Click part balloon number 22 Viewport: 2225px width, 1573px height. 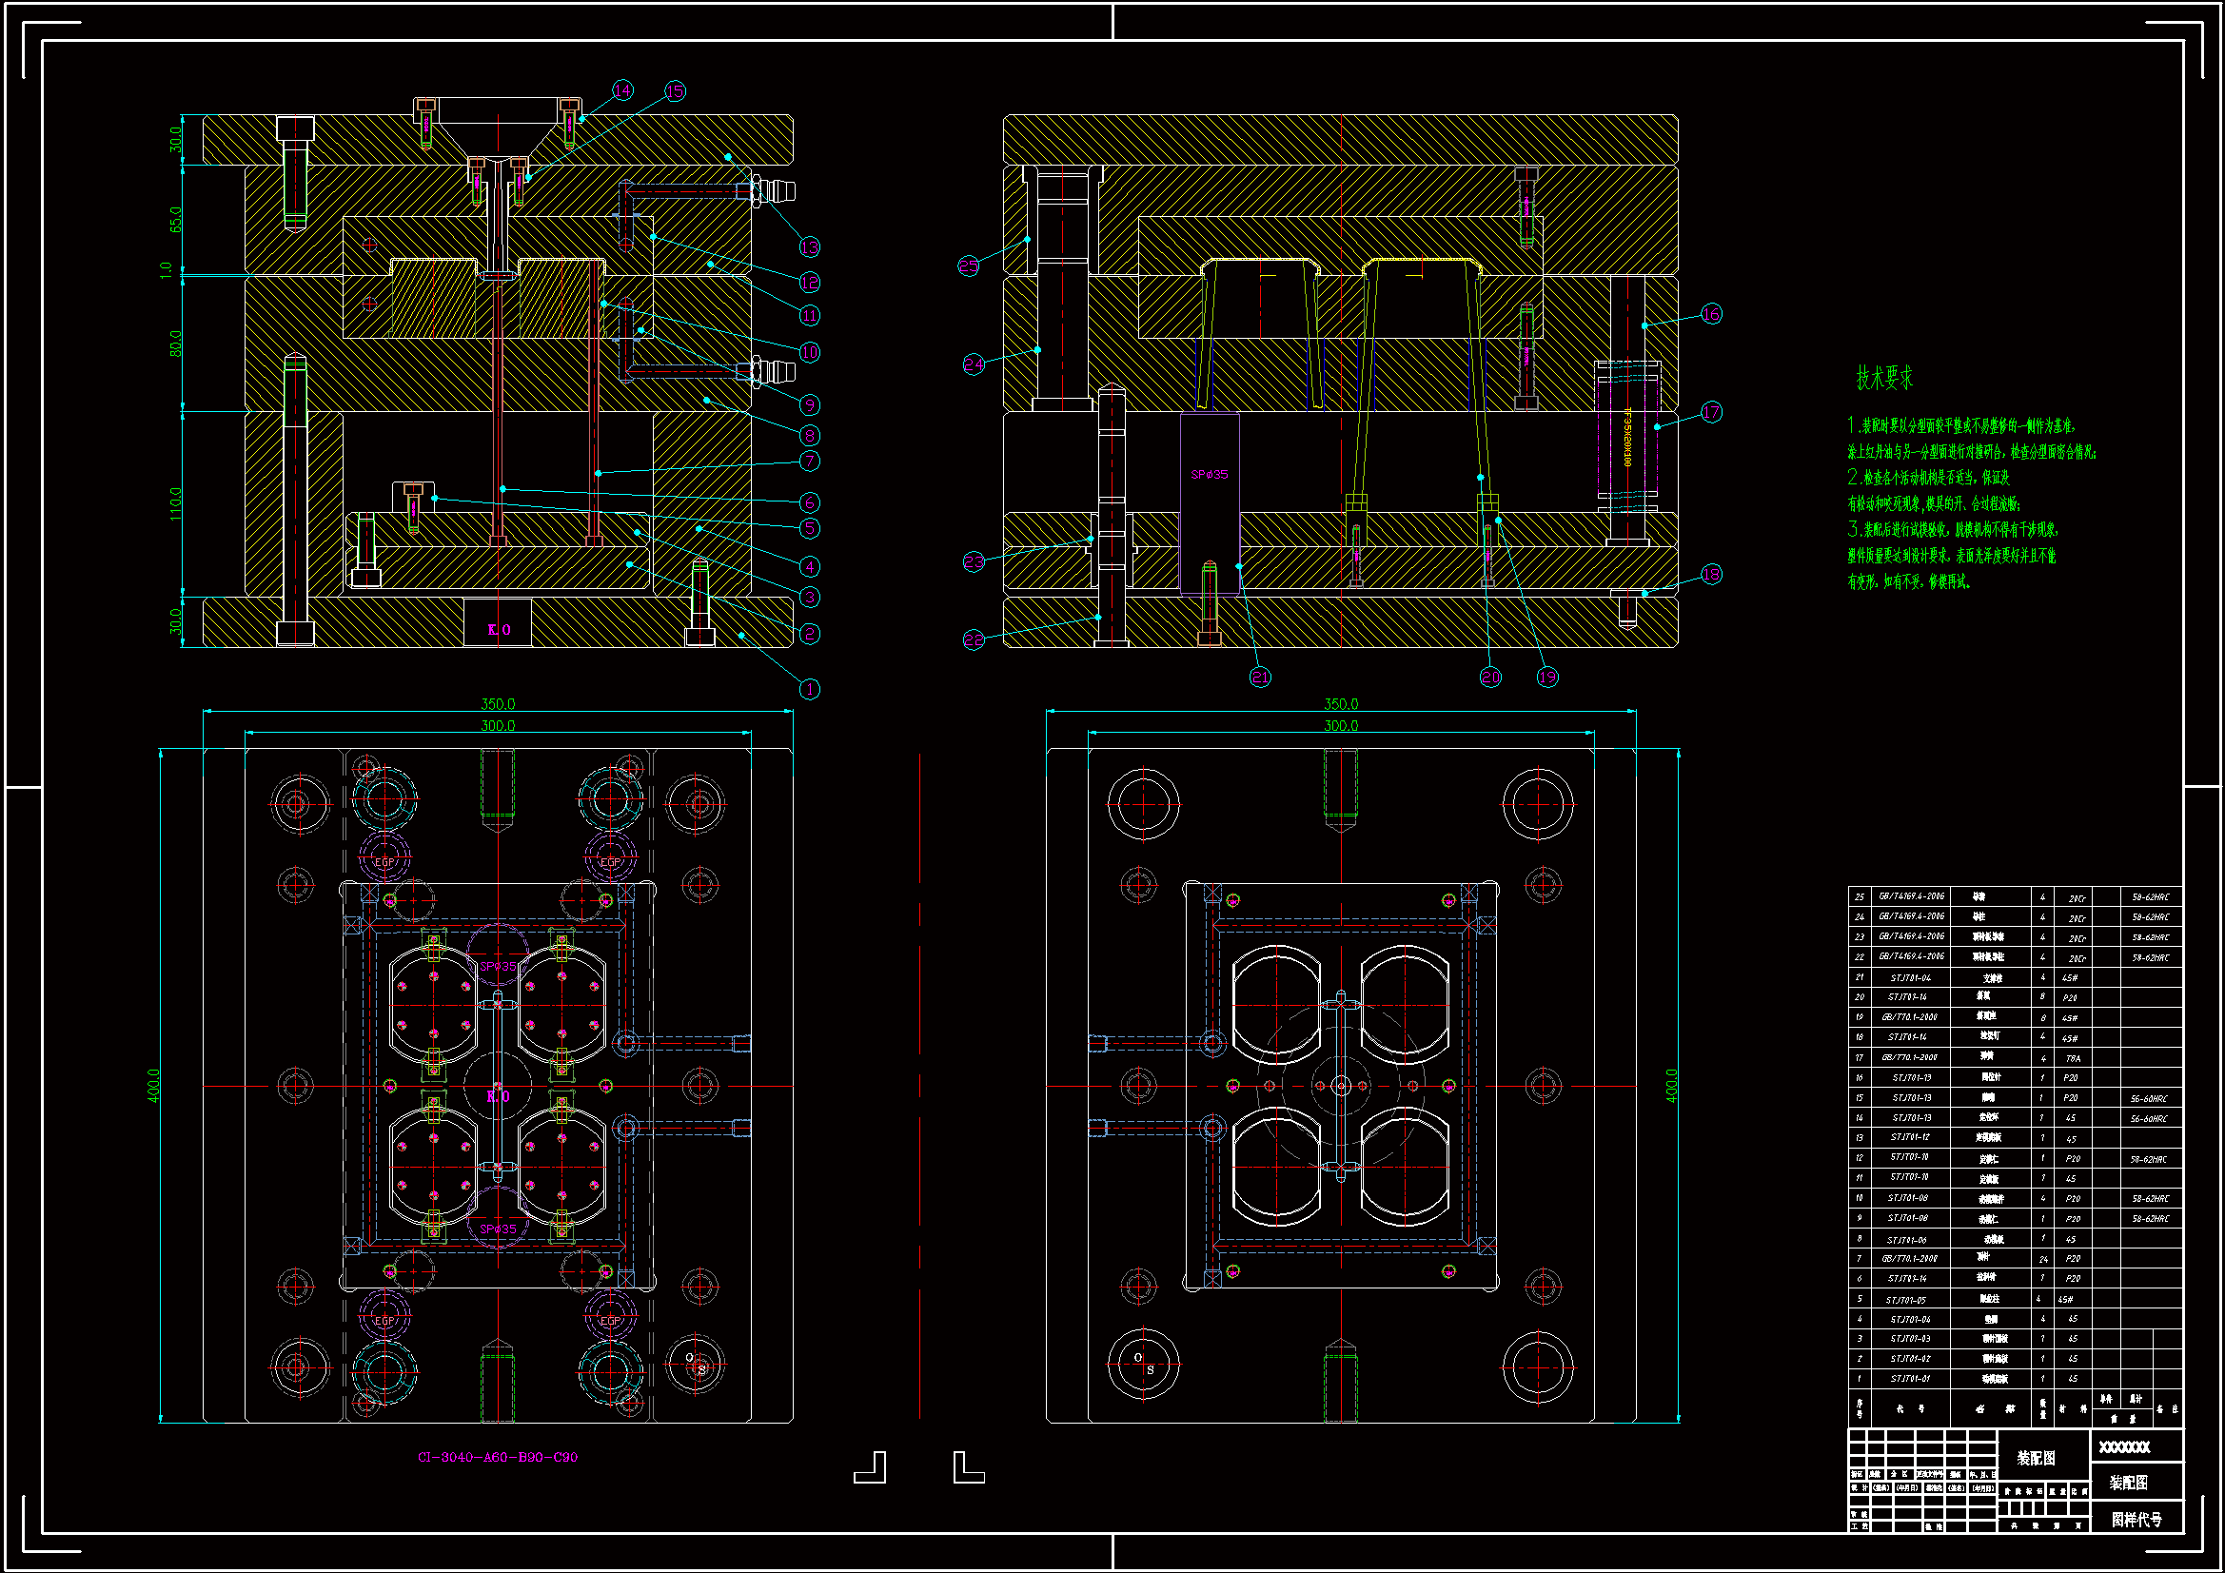(x=974, y=639)
